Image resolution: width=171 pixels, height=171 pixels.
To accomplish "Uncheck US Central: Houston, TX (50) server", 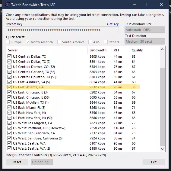I will click(10, 77).
